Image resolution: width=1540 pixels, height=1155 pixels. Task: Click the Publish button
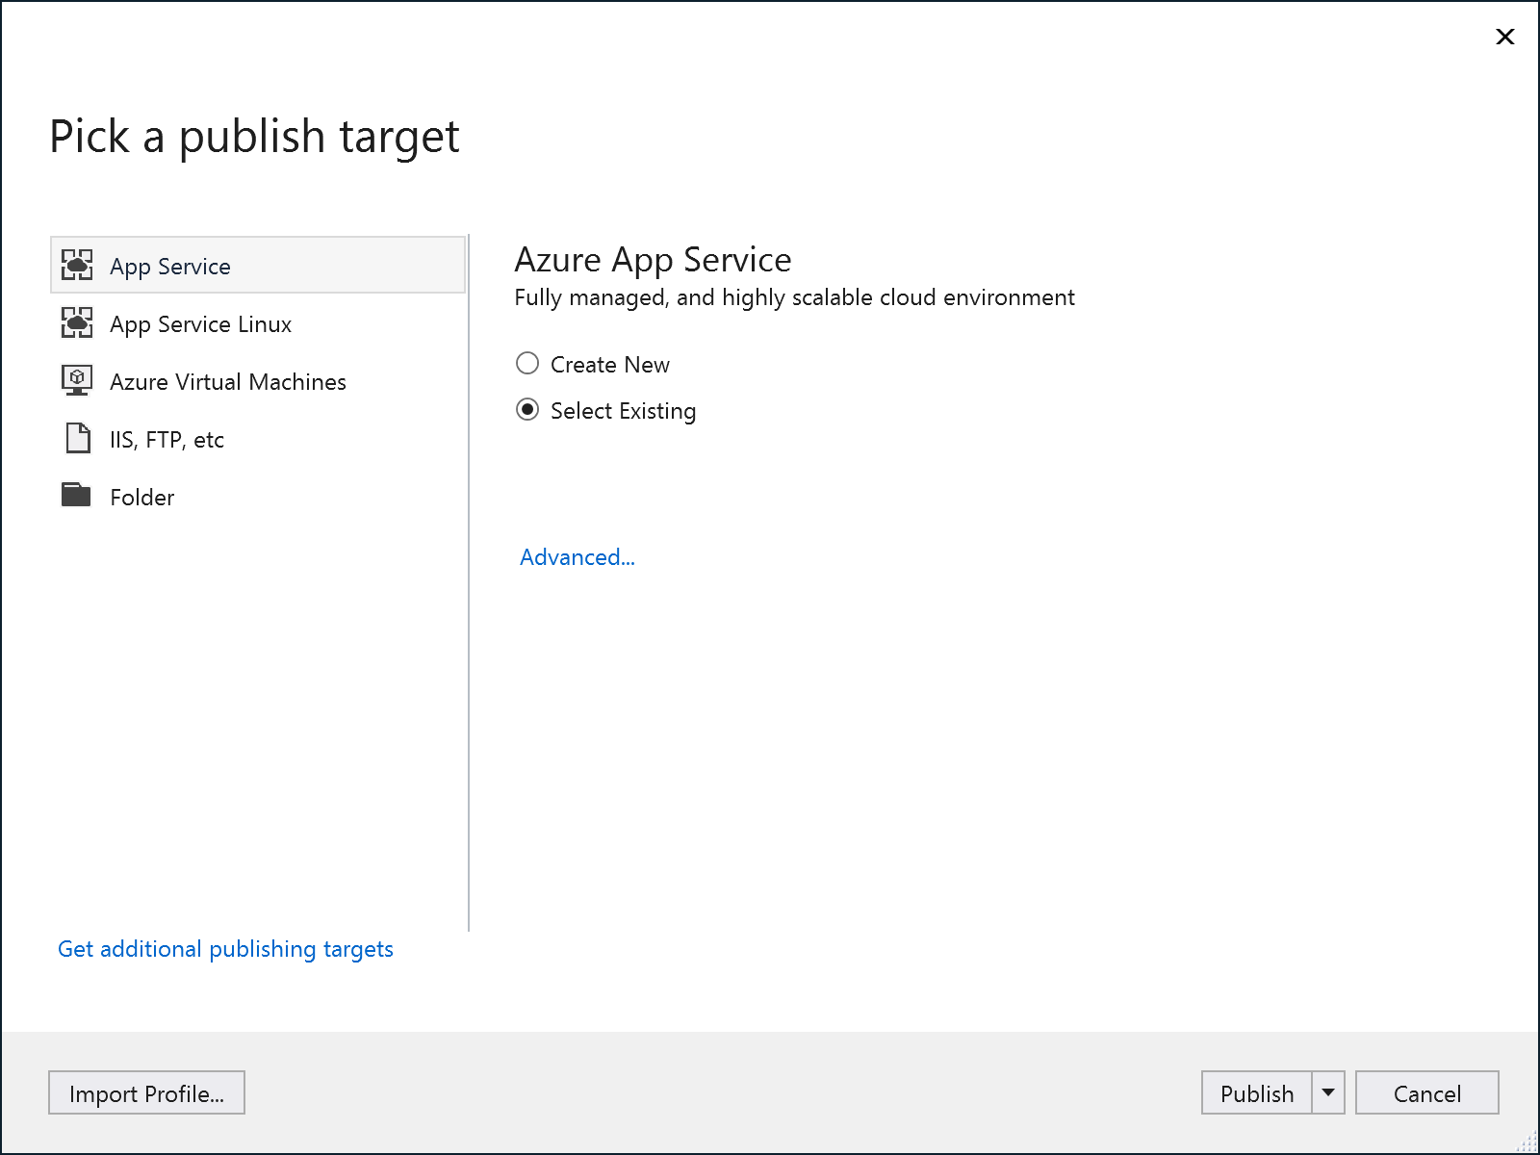1257,1093
